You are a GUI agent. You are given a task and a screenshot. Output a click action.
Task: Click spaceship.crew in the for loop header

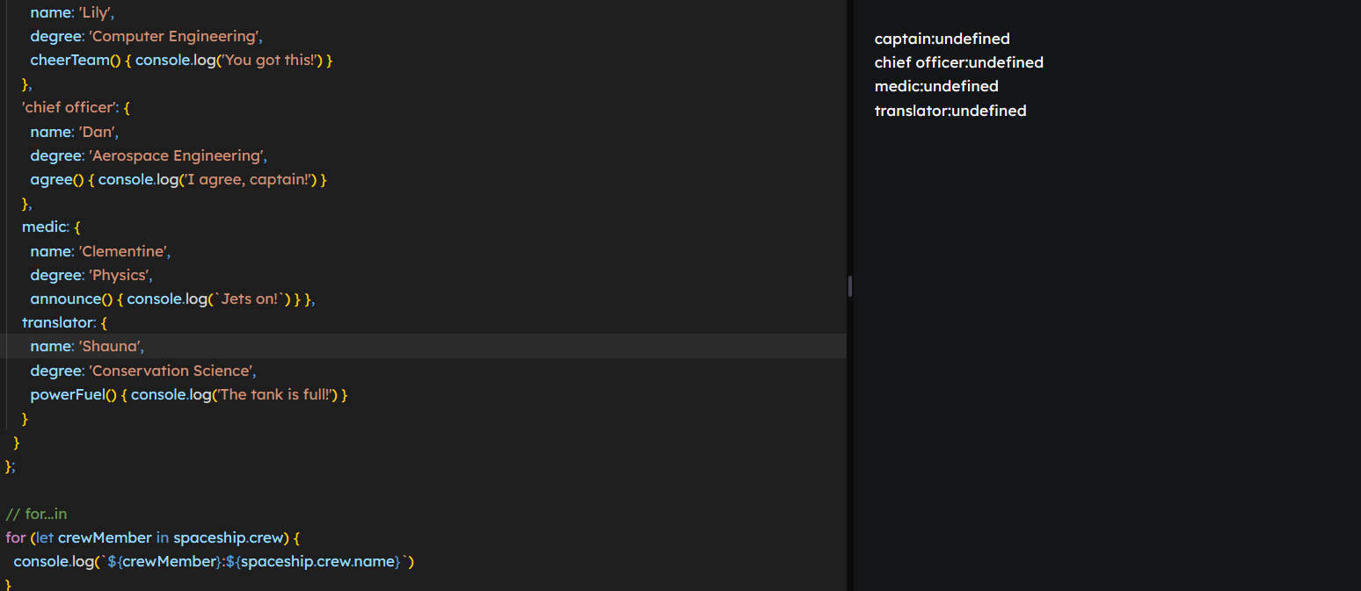229,537
